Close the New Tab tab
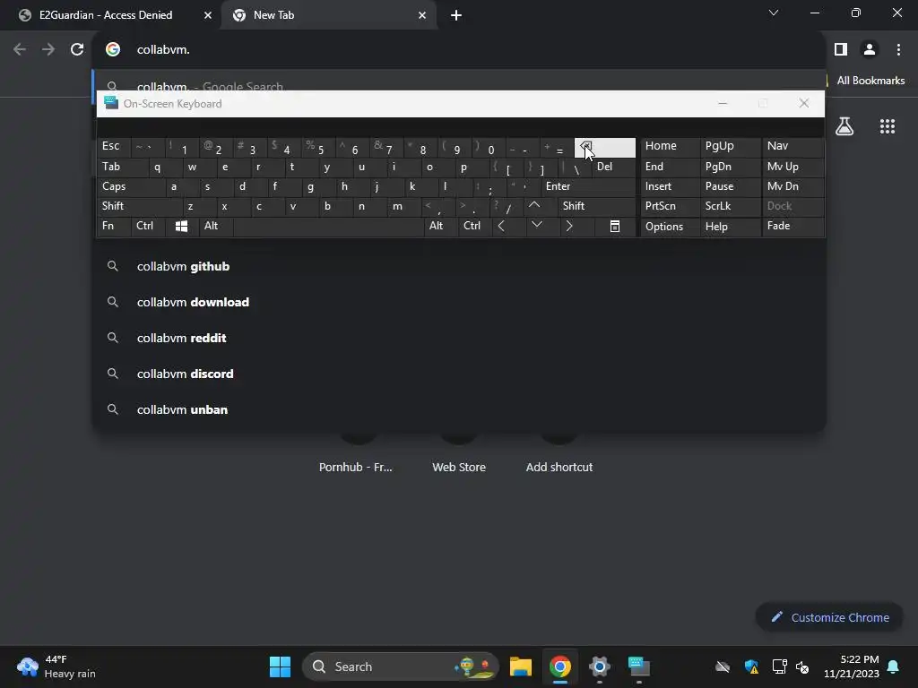918x688 pixels. click(x=422, y=15)
